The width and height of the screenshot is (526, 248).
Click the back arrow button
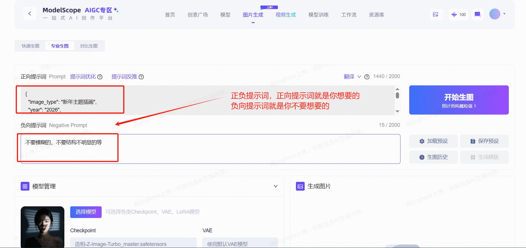[30, 14]
